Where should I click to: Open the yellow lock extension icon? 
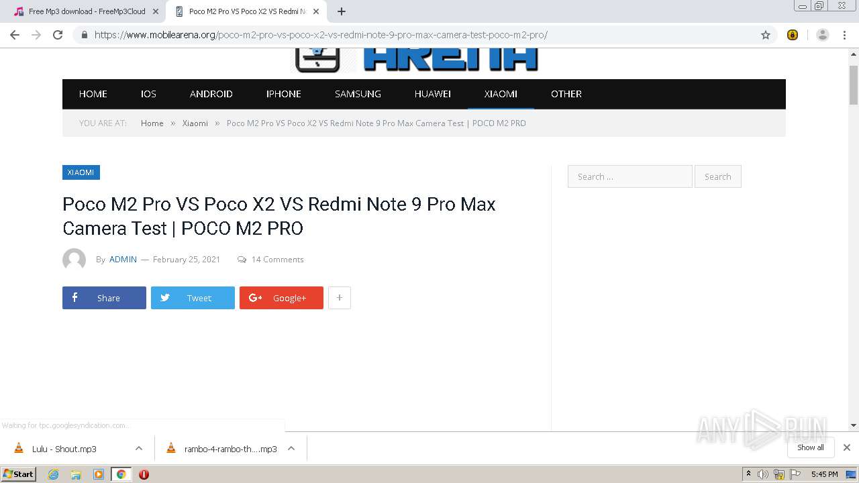[x=793, y=35]
